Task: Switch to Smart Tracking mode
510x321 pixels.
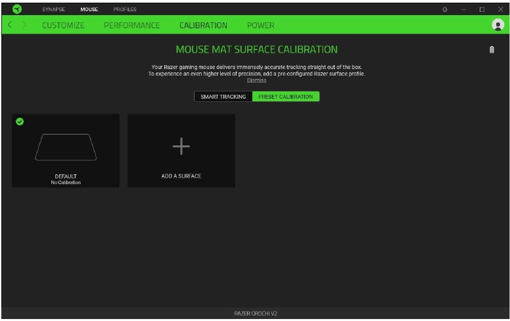Action: [223, 97]
